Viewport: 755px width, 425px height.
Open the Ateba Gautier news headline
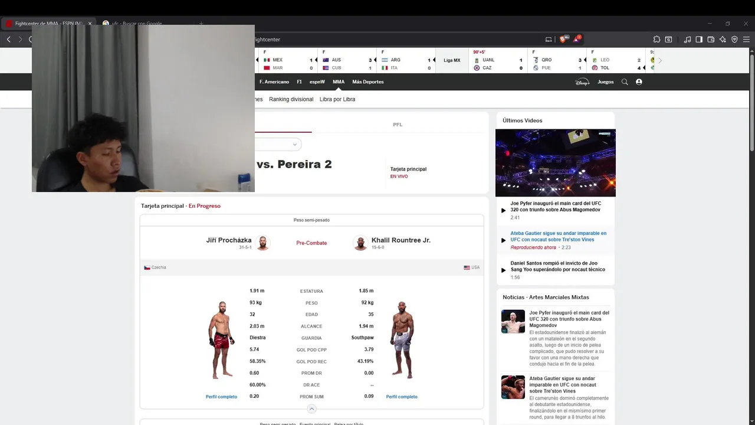[563, 385]
